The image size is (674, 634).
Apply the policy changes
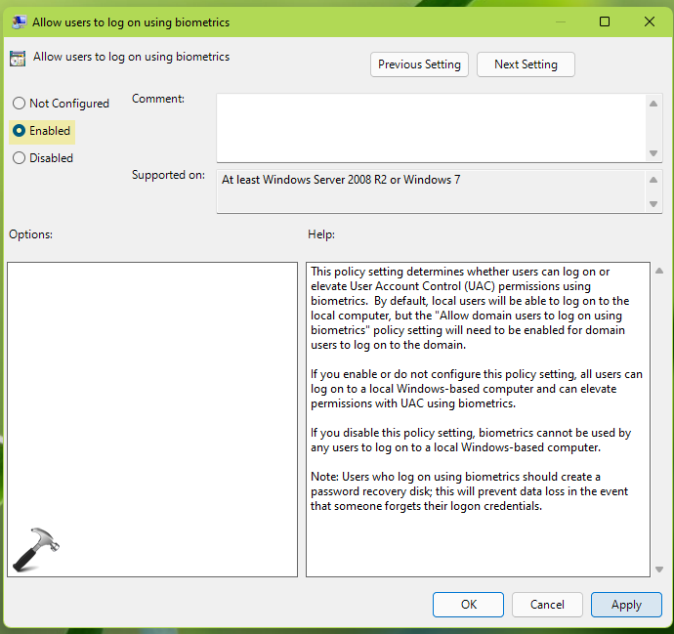(626, 605)
